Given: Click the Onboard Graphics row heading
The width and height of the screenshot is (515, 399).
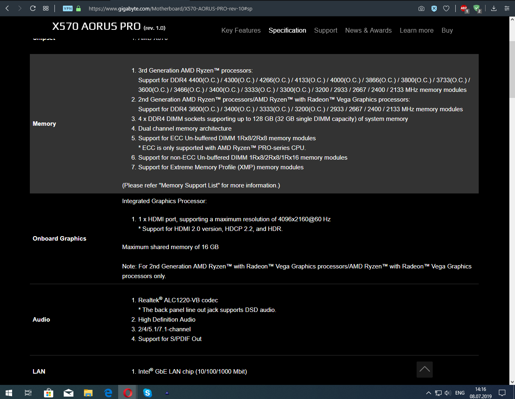Looking at the screenshot, I should click(59, 239).
